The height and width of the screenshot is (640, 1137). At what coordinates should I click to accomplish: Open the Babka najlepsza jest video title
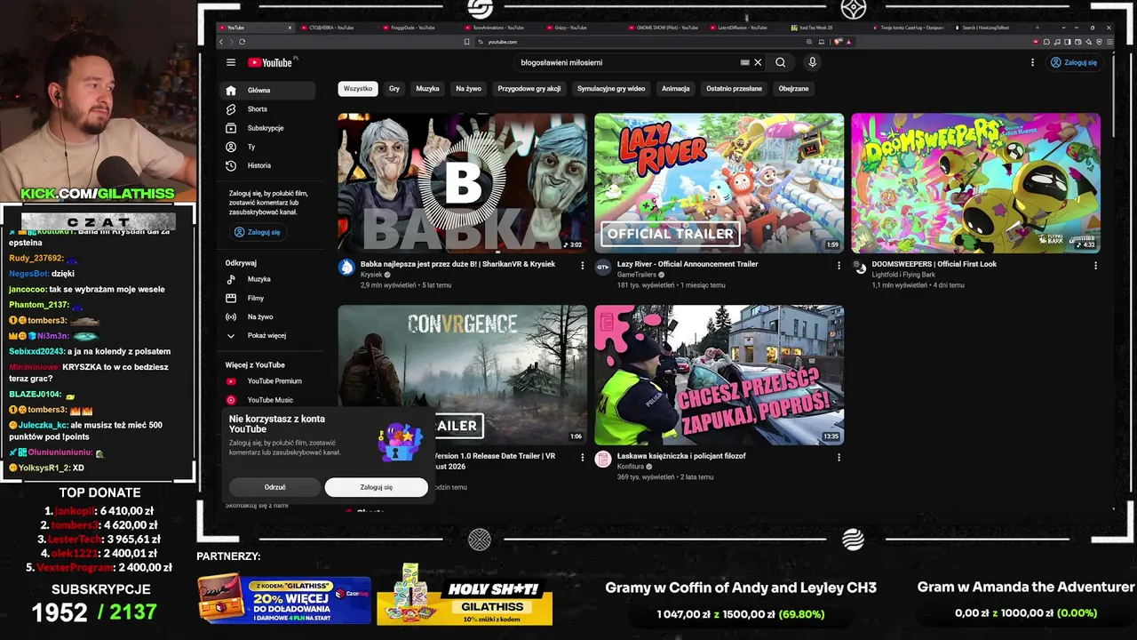tap(457, 264)
